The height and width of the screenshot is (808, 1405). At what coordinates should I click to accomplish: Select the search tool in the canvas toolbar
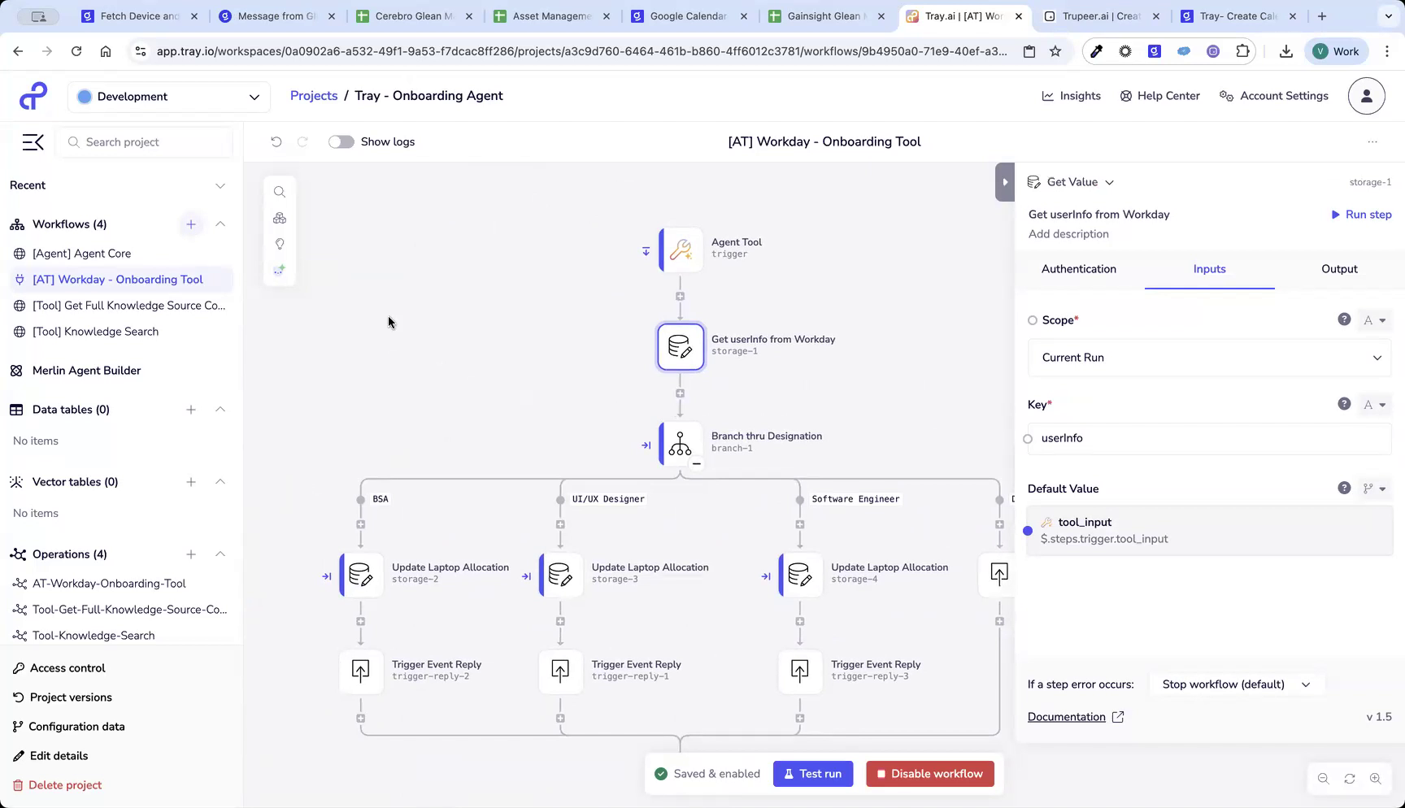280,192
